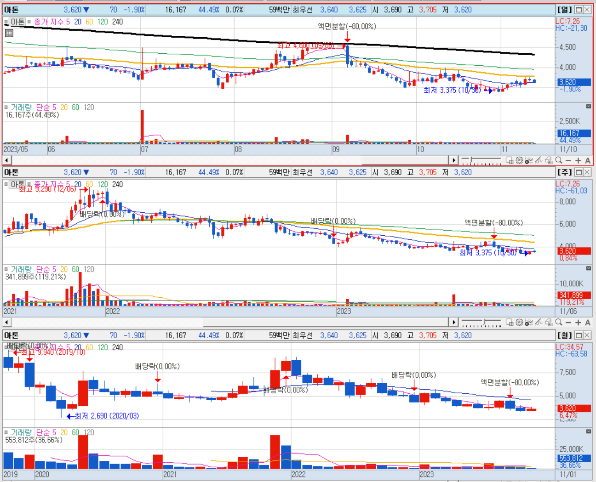Click the 액면분할(-80,00%) marker in daily chart
Viewport: 596px width, 482px height.
(347, 27)
